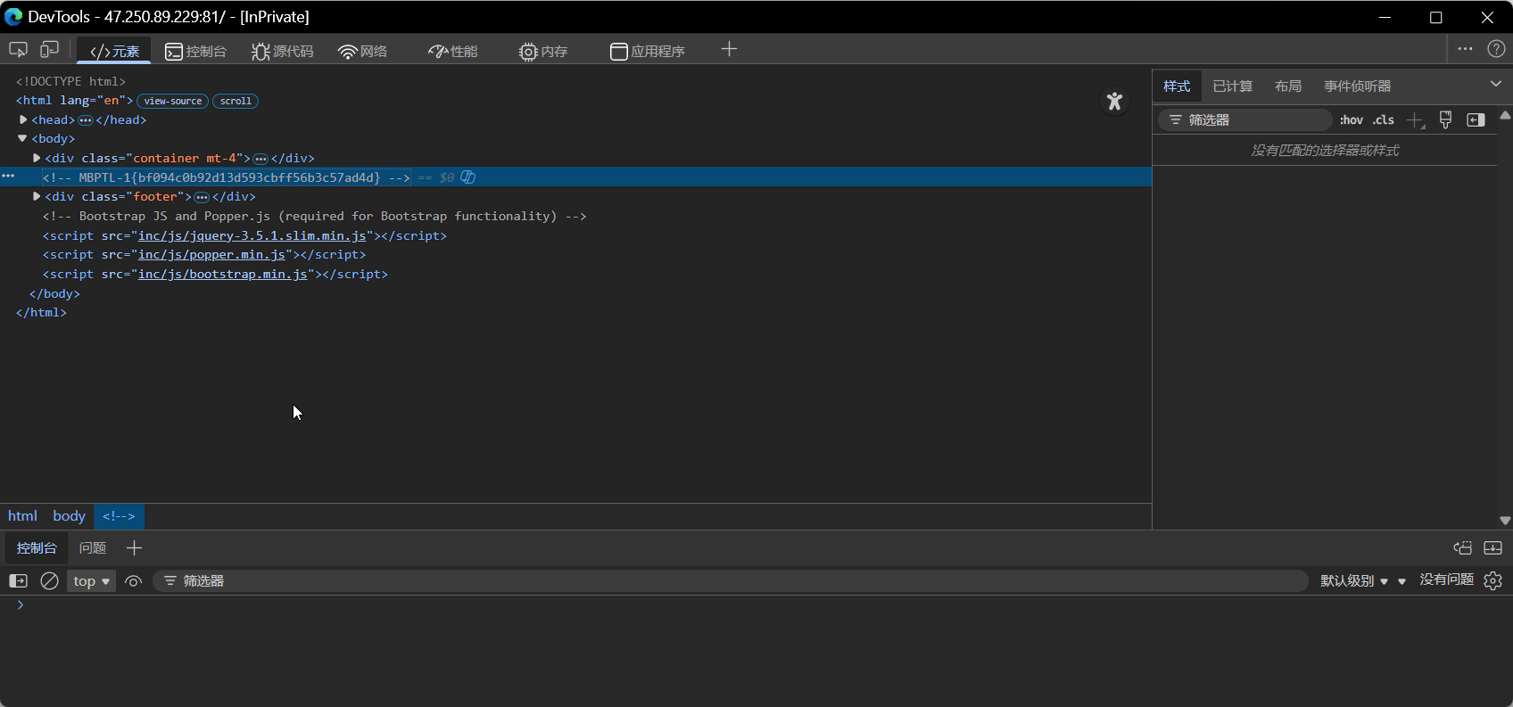Click the clear console icon
The image size is (1513, 707).
(50, 581)
